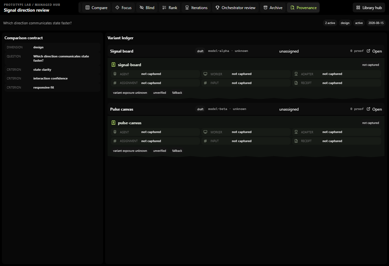Click the 0 proof count for Pulse canvas
Image resolution: width=389 pixels, height=266 pixels.
click(357, 109)
